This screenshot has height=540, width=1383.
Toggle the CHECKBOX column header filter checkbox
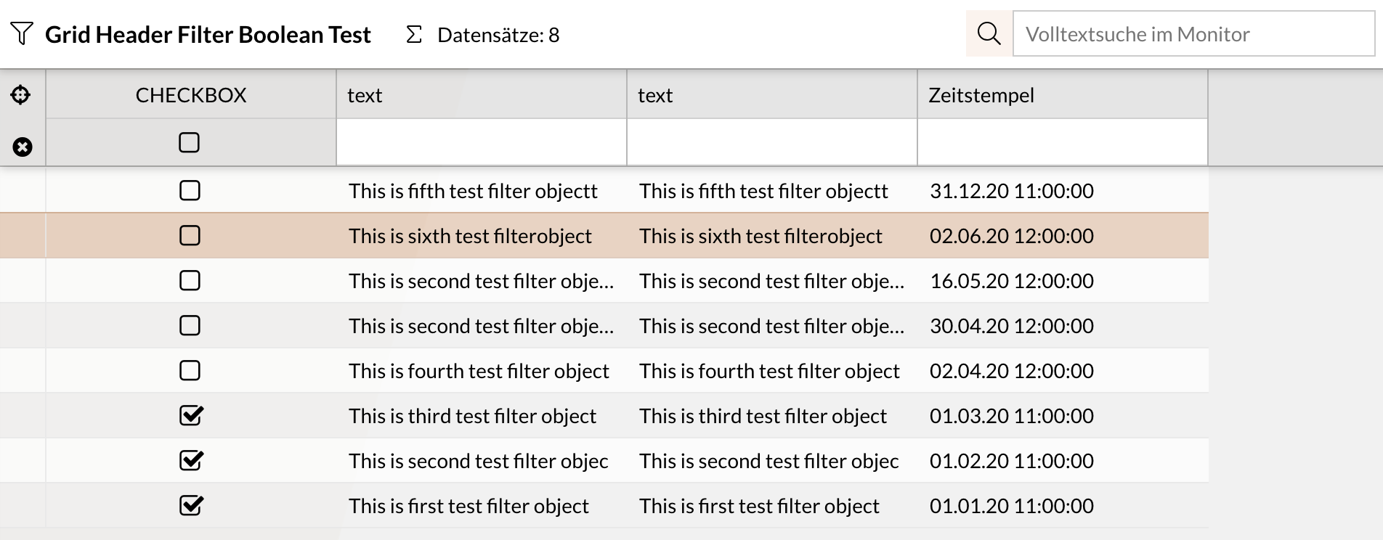[189, 142]
